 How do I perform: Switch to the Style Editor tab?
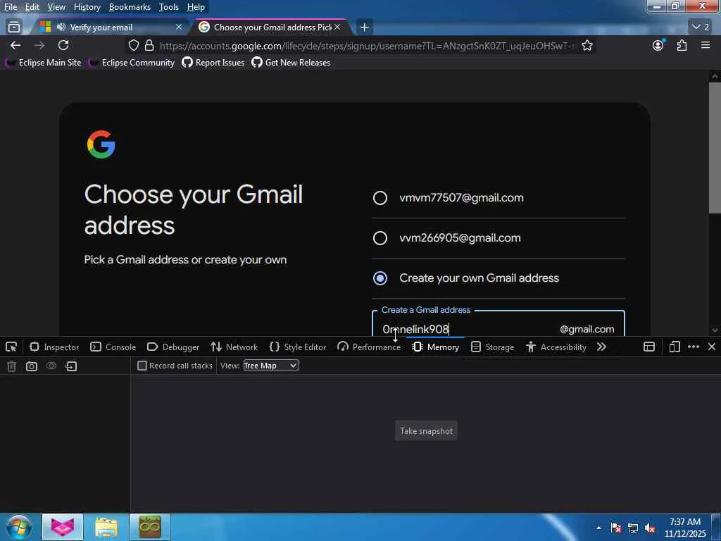point(298,347)
